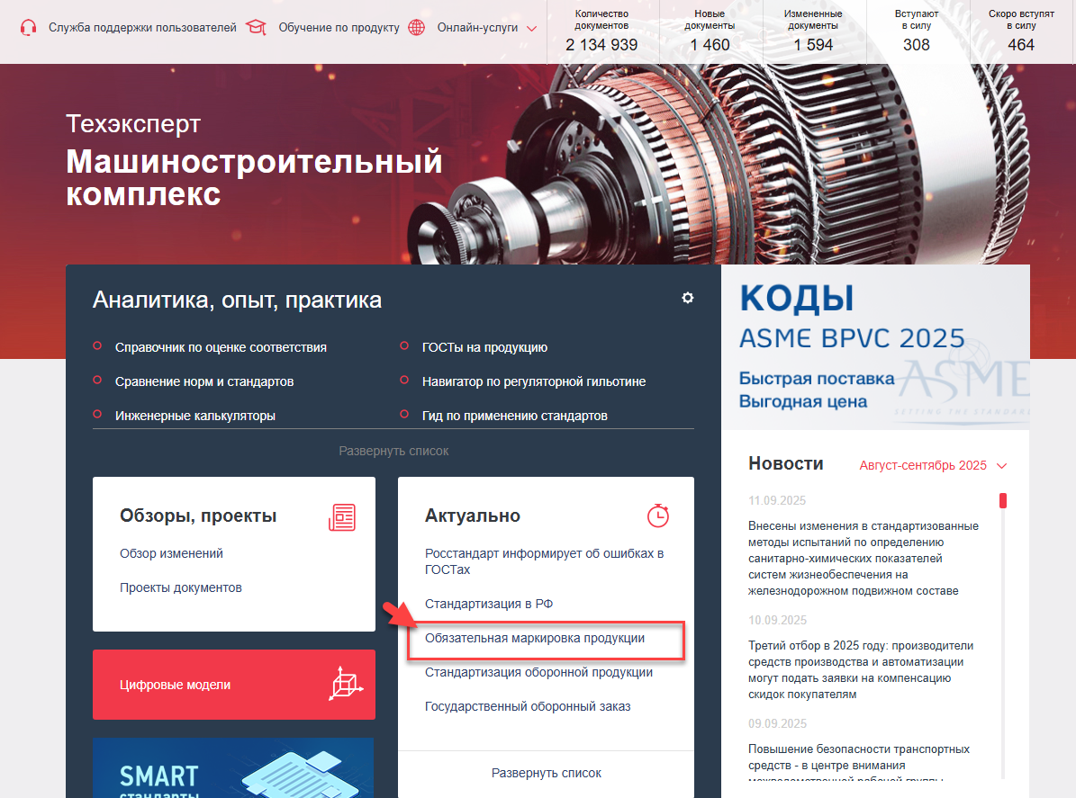Open the ASME BPVC 2025 codes banner
The image size is (1076, 798).
pyautogui.click(x=875, y=347)
